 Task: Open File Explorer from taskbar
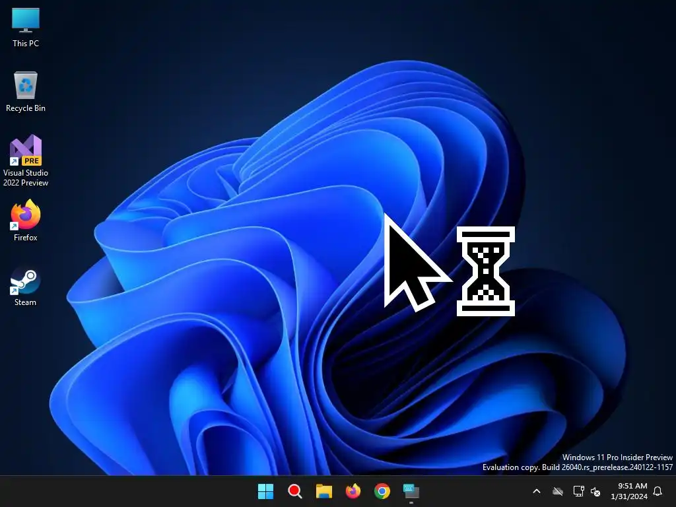(323, 491)
